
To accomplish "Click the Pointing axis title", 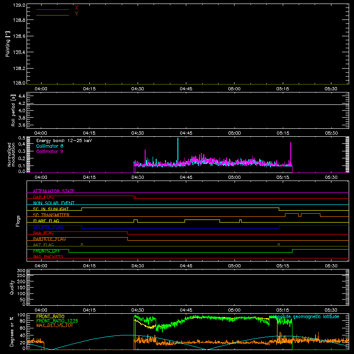I will 8,44.
